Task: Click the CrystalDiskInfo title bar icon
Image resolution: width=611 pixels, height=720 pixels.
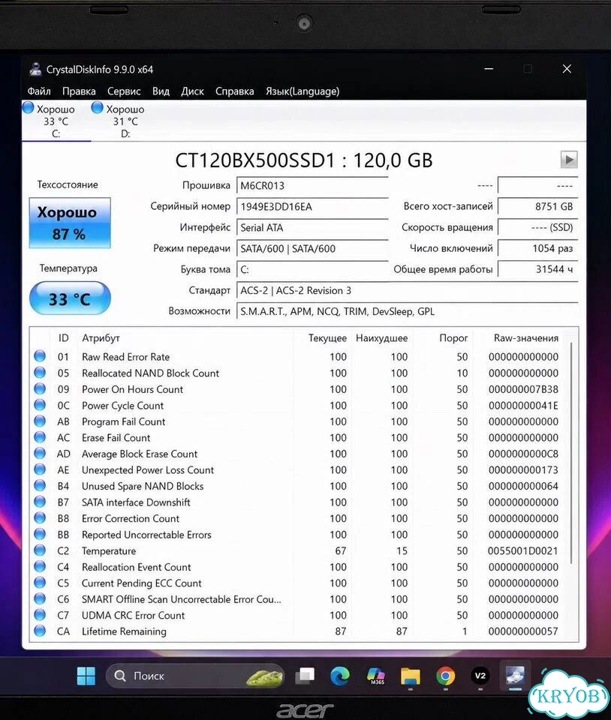Action: coord(35,69)
